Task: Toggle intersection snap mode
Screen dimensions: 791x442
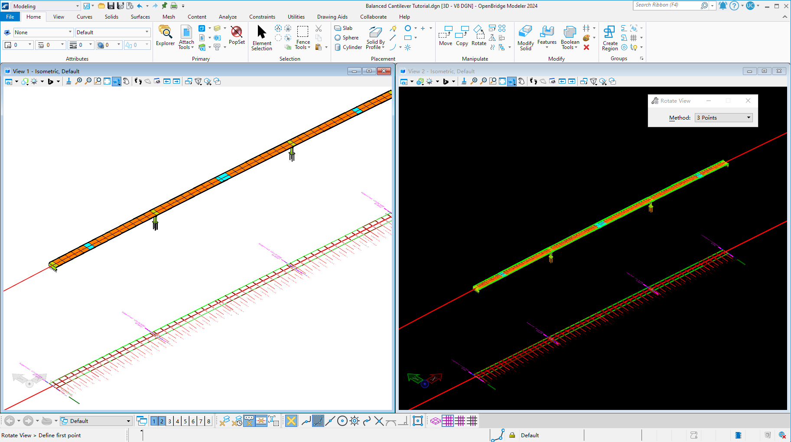Action: 378,421
